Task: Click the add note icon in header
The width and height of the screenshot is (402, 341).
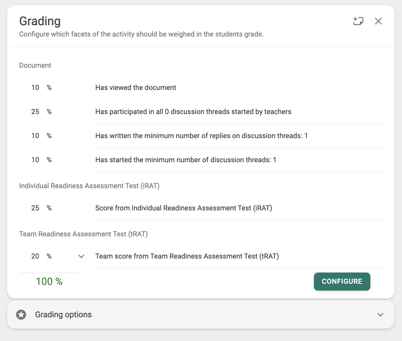Action: pyautogui.click(x=358, y=21)
